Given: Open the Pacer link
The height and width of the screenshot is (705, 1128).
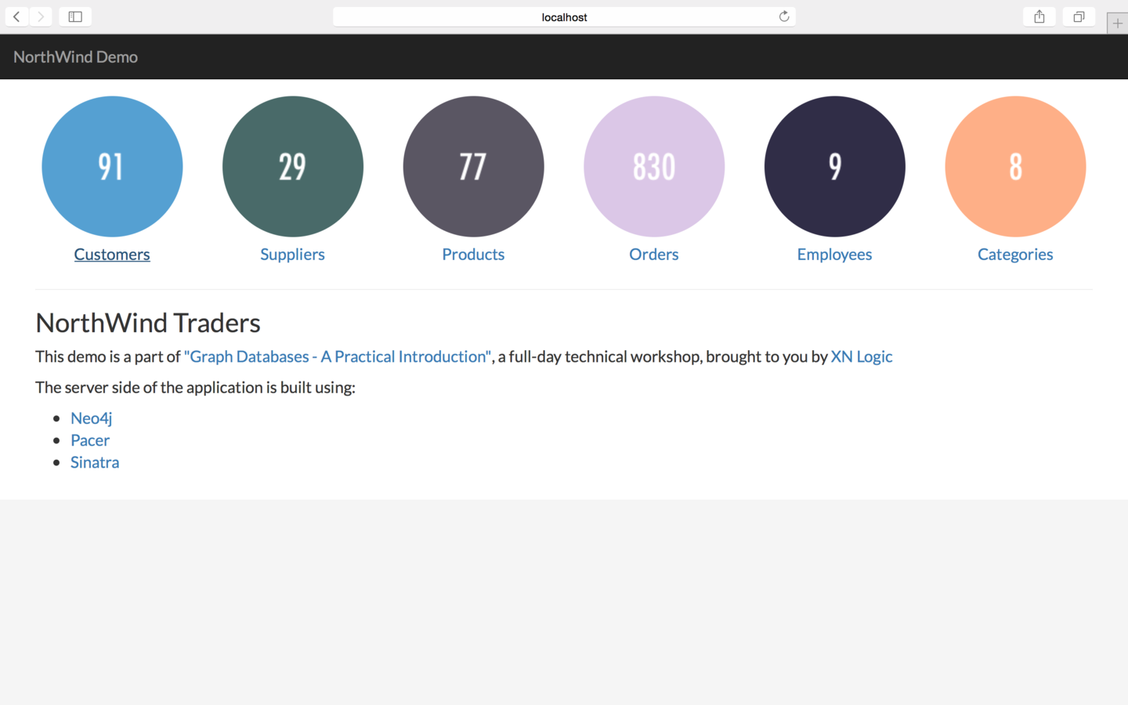Looking at the screenshot, I should coord(90,440).
